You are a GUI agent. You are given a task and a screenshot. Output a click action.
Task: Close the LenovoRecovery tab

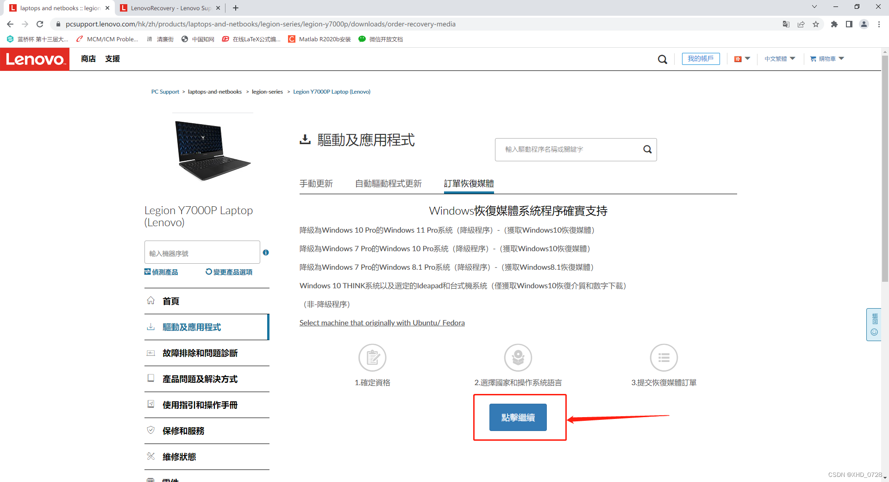(x=218, y=8)
